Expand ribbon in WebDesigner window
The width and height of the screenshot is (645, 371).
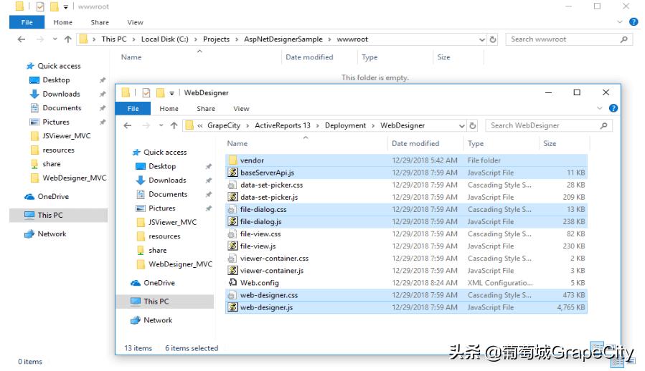[599, 108]
